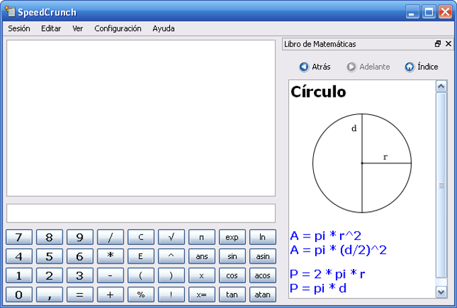
Task: Click the empty result display area
Action: coord(140,118)
